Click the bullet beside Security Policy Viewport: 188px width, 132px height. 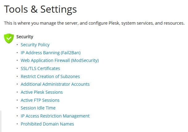point(17,45)
